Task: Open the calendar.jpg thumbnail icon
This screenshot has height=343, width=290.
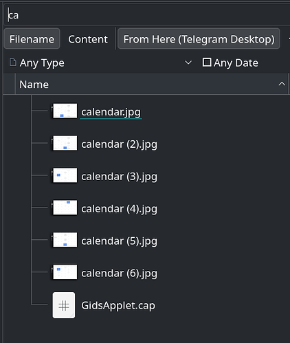Action: pos(65,111)
